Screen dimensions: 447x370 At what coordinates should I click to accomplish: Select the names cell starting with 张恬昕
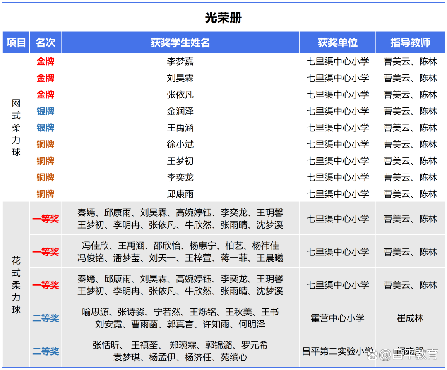(180, 351)
